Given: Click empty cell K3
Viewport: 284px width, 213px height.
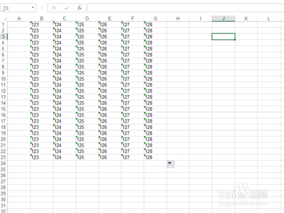Looking at the screenshot, I should (x=246, y=37).
